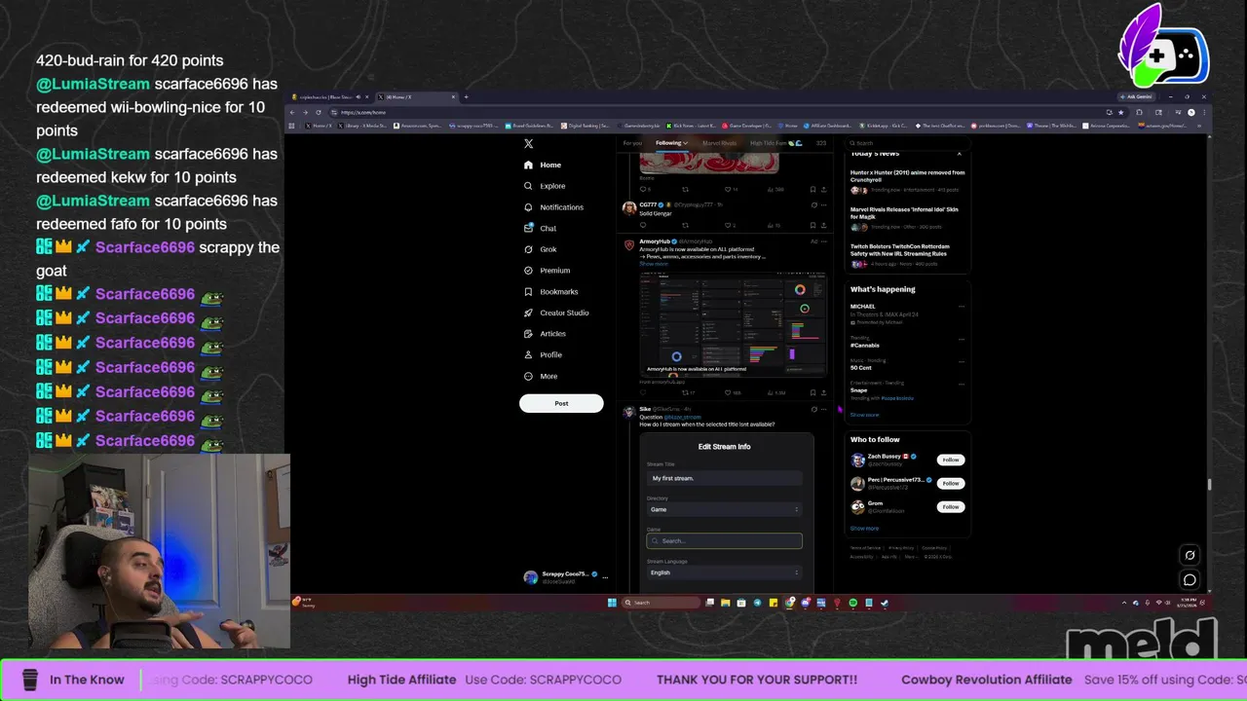Go to Home in X sidebar
Viewport: 1247px width, 701px height.
point(543,165)
